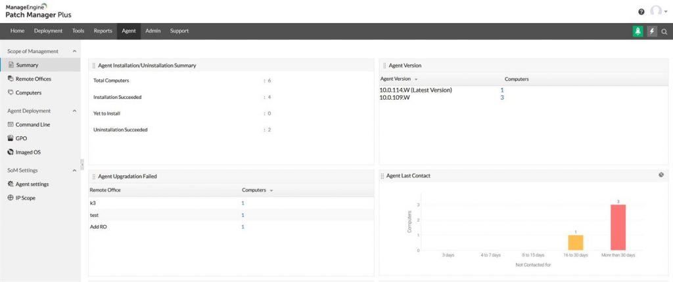Click computer count 1 for version 10.0.114.W

click(x=502, y=90)
